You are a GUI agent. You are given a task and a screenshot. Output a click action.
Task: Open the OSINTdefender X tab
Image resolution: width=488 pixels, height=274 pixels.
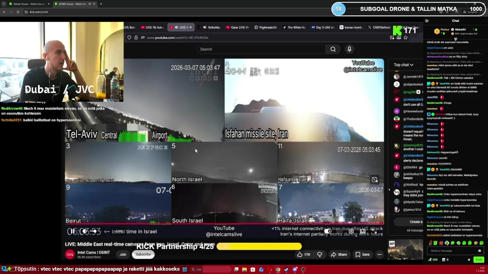pyautogui.click(x=379, y=27)
